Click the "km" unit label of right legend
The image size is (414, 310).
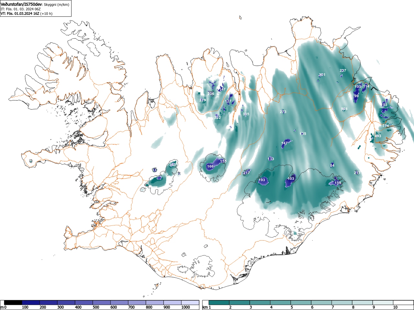[205, 307]
